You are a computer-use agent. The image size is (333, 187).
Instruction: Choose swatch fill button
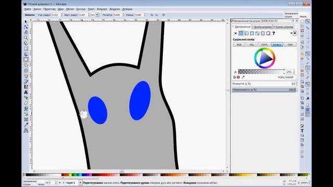(x=268, y=33)
